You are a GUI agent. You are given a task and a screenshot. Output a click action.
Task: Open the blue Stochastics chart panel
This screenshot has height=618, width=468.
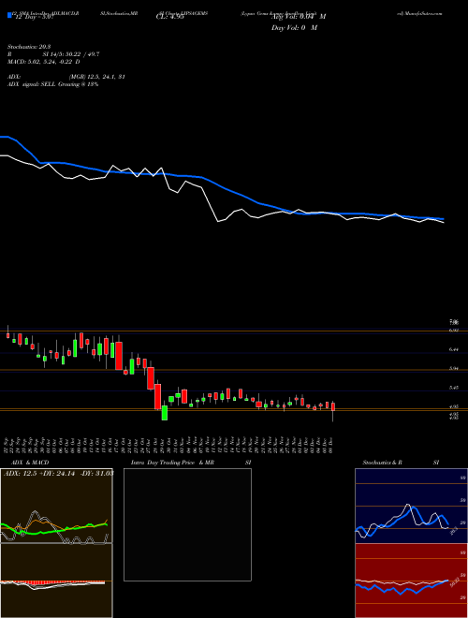click(411, 506)
